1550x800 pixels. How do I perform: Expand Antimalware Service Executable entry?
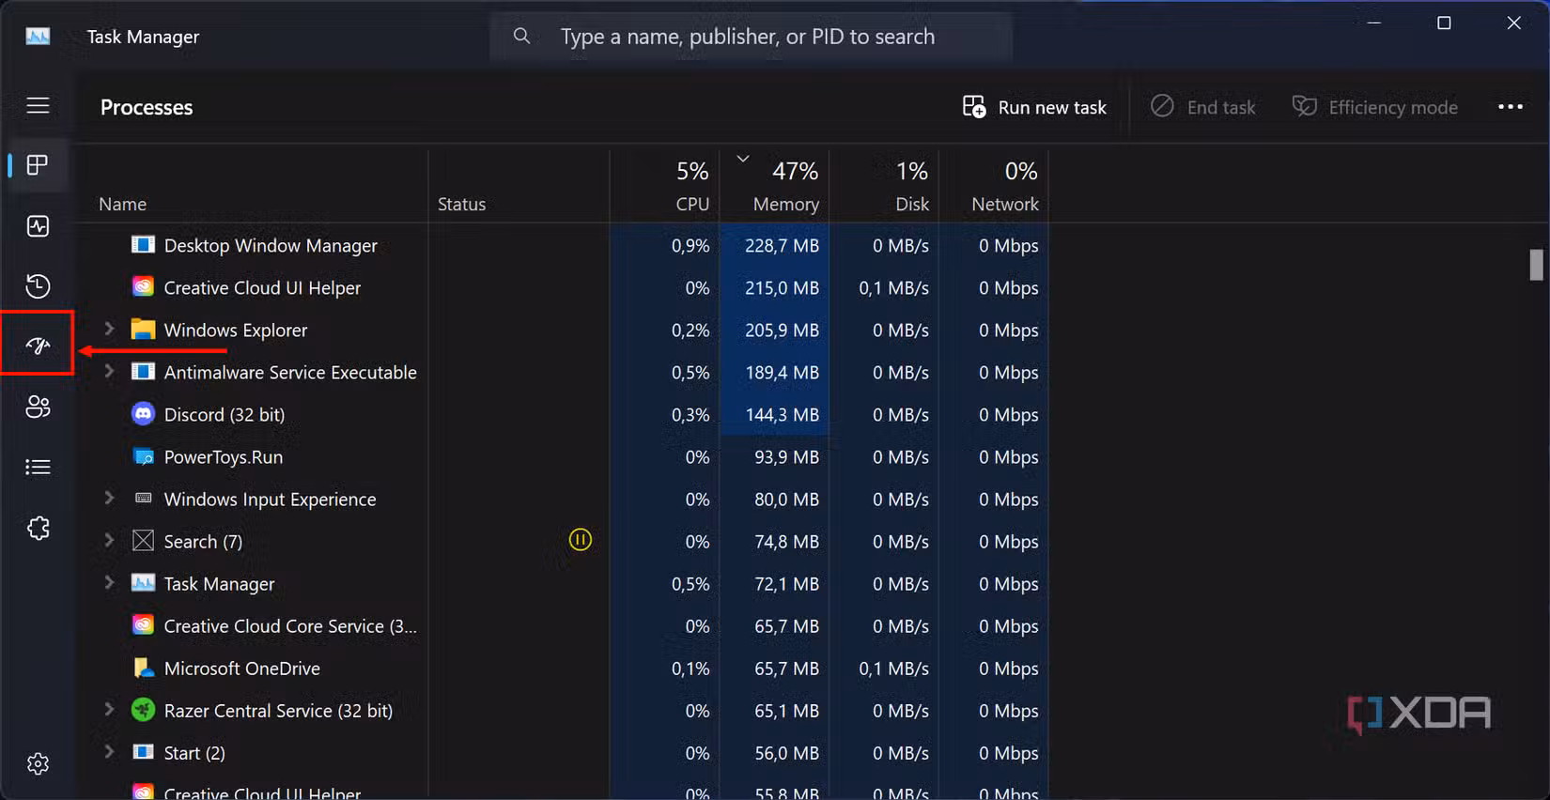click(x=109, y=371)
